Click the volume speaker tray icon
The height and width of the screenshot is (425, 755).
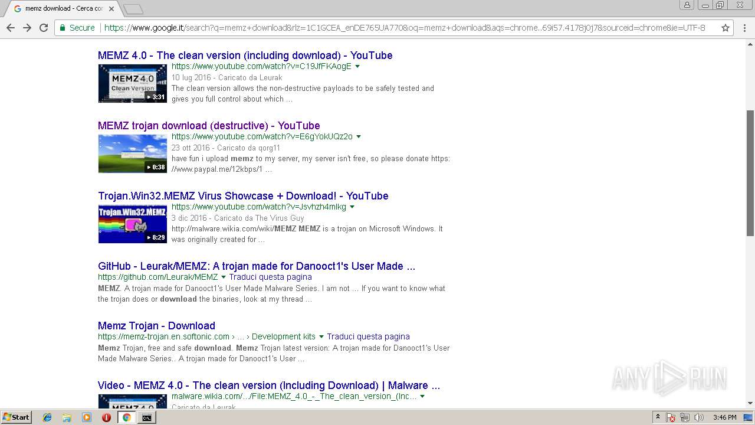pyautogui.click(x=698, y=417)
